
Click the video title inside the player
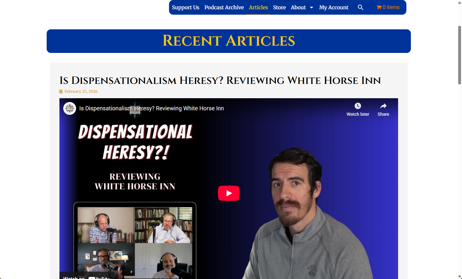[x=151, y=108]
